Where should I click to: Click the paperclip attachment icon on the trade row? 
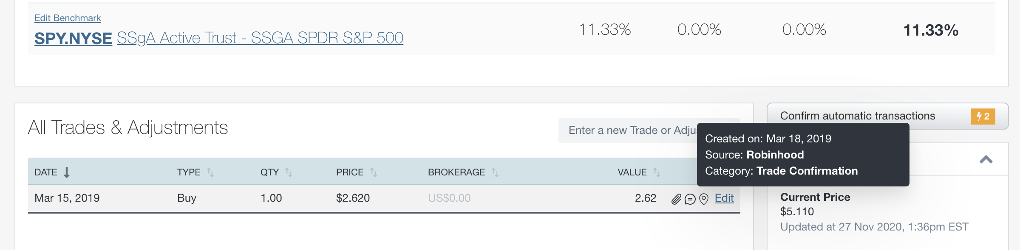click(677, 198)
